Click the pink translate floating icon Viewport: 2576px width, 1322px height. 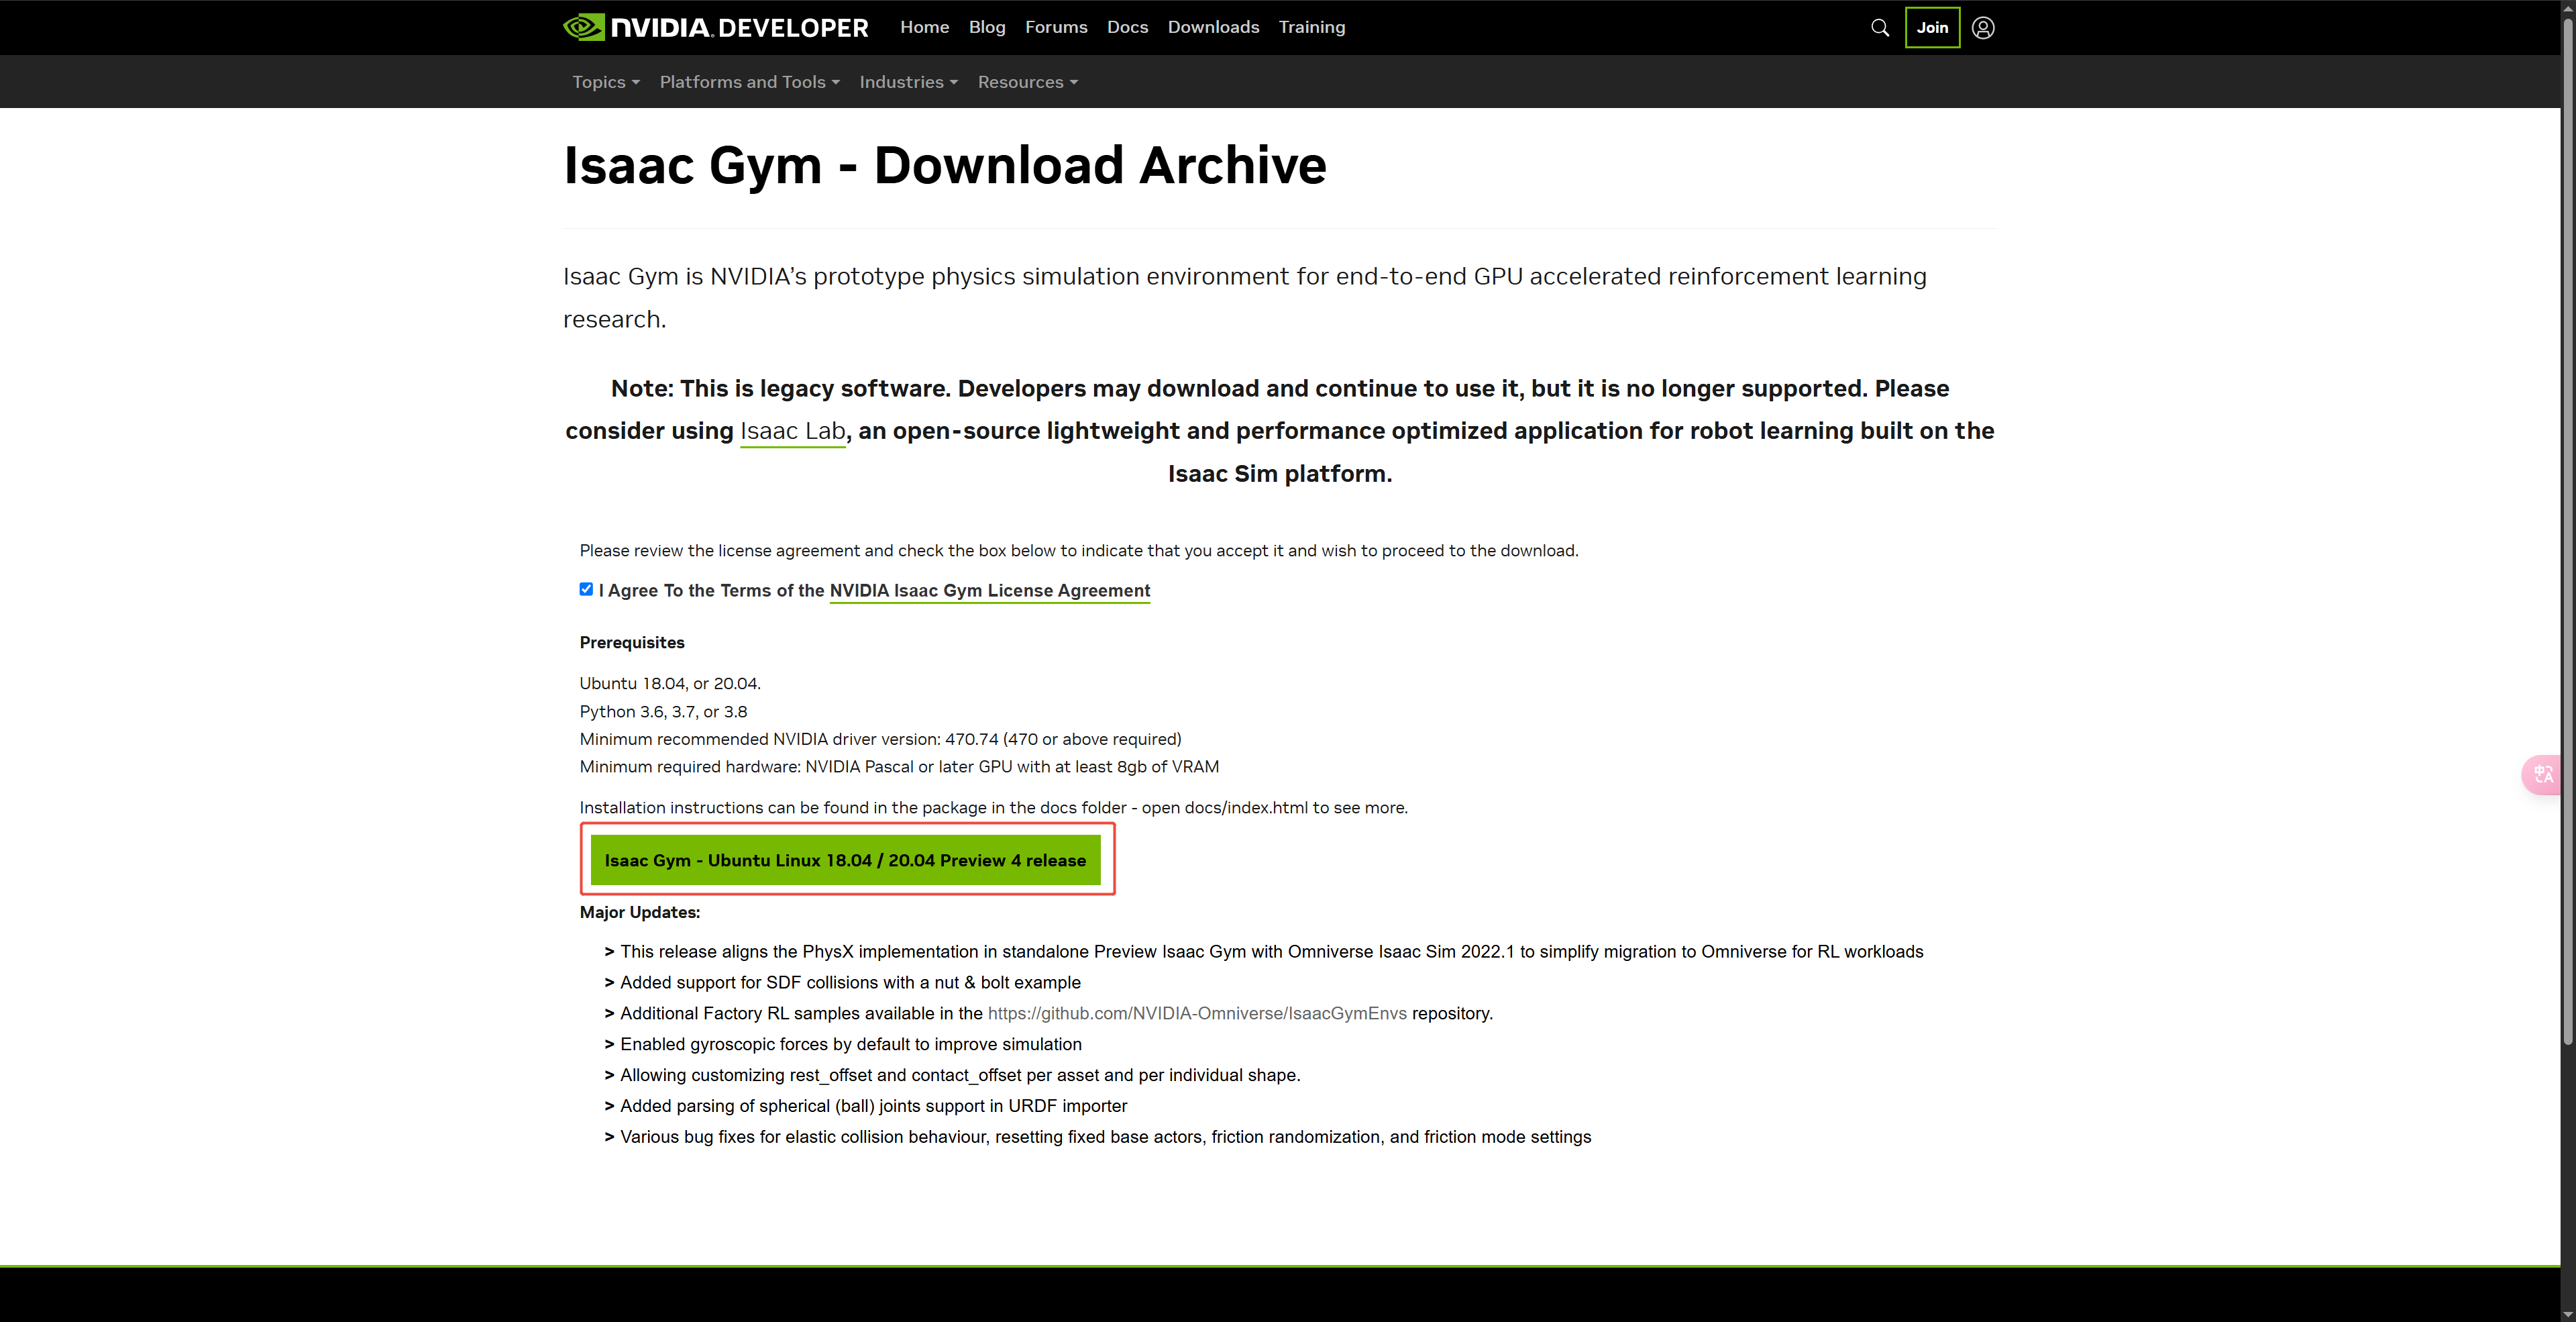pyautogui.click(x=2543, y=774)
